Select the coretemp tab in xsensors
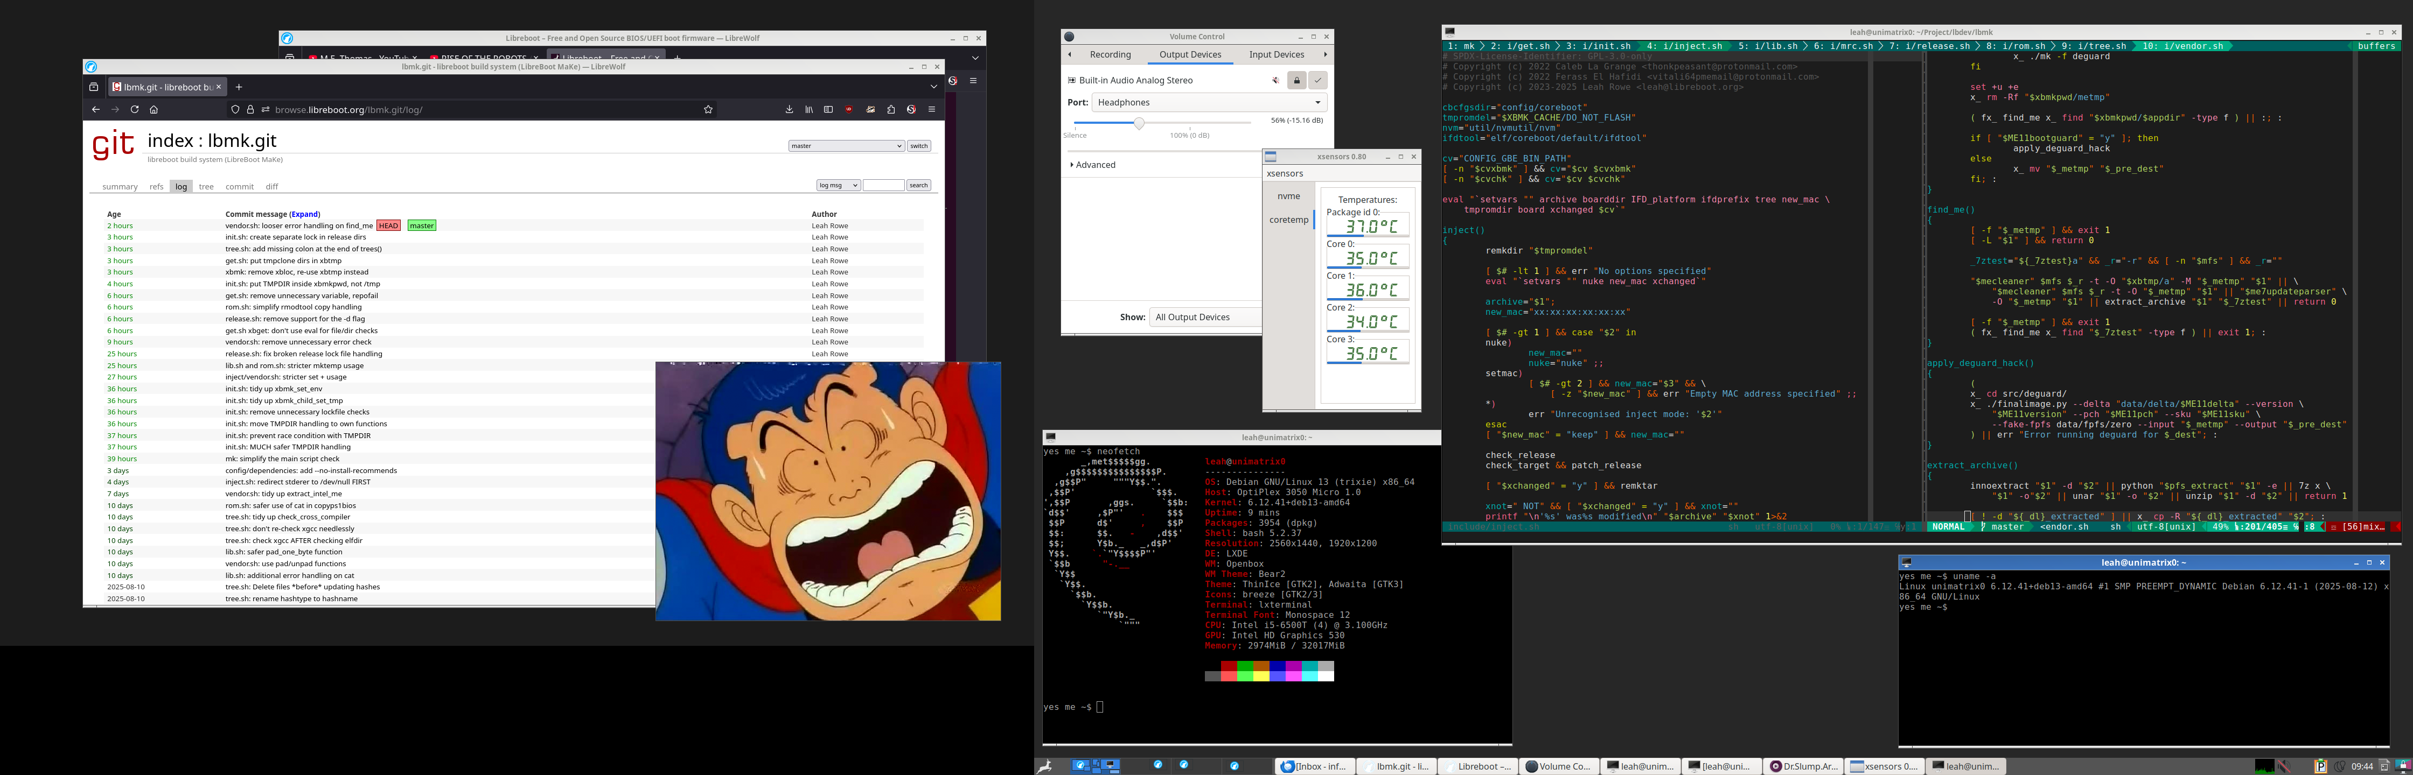The width and height of the screenshot is (2413, 775). coord(1289,220)
